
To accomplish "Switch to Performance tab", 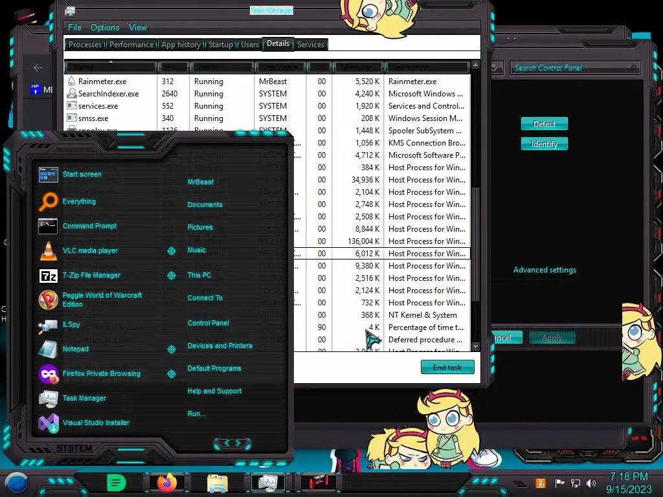I will click(131, 45).
